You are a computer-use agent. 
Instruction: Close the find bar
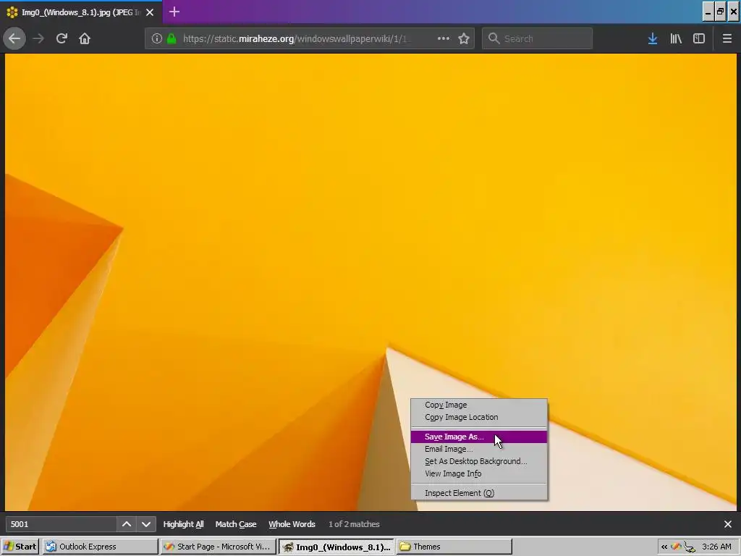(x=728, y=524)
